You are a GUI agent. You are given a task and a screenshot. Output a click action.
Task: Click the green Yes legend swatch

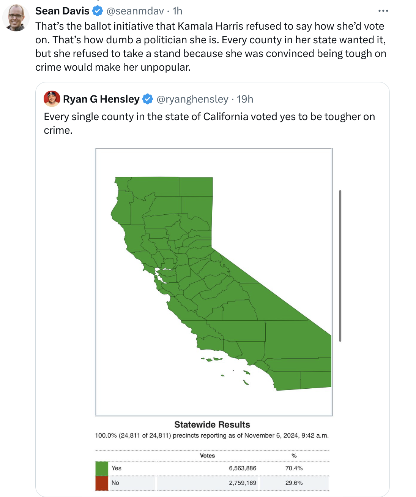pyautogui.click(x=102, y=469)
